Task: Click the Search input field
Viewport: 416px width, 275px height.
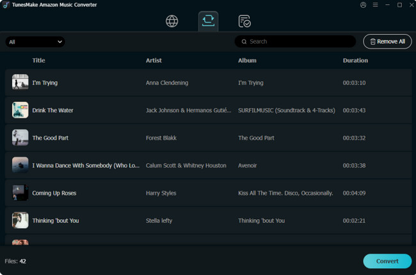Action: [295, 42]
